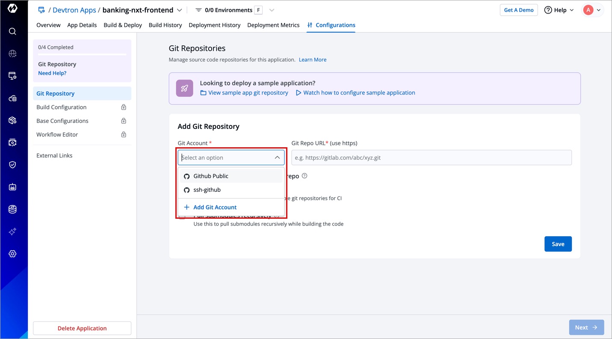Click the user avatar labeled A
Viewport: 612px width, 339px height.
(588, 10)
